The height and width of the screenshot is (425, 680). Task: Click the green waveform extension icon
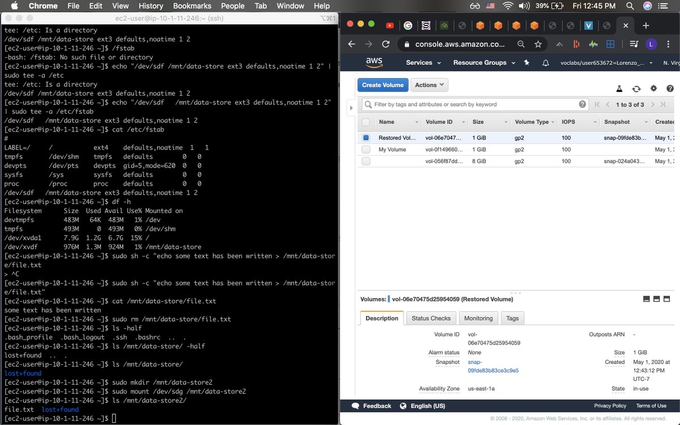point(593,44)
